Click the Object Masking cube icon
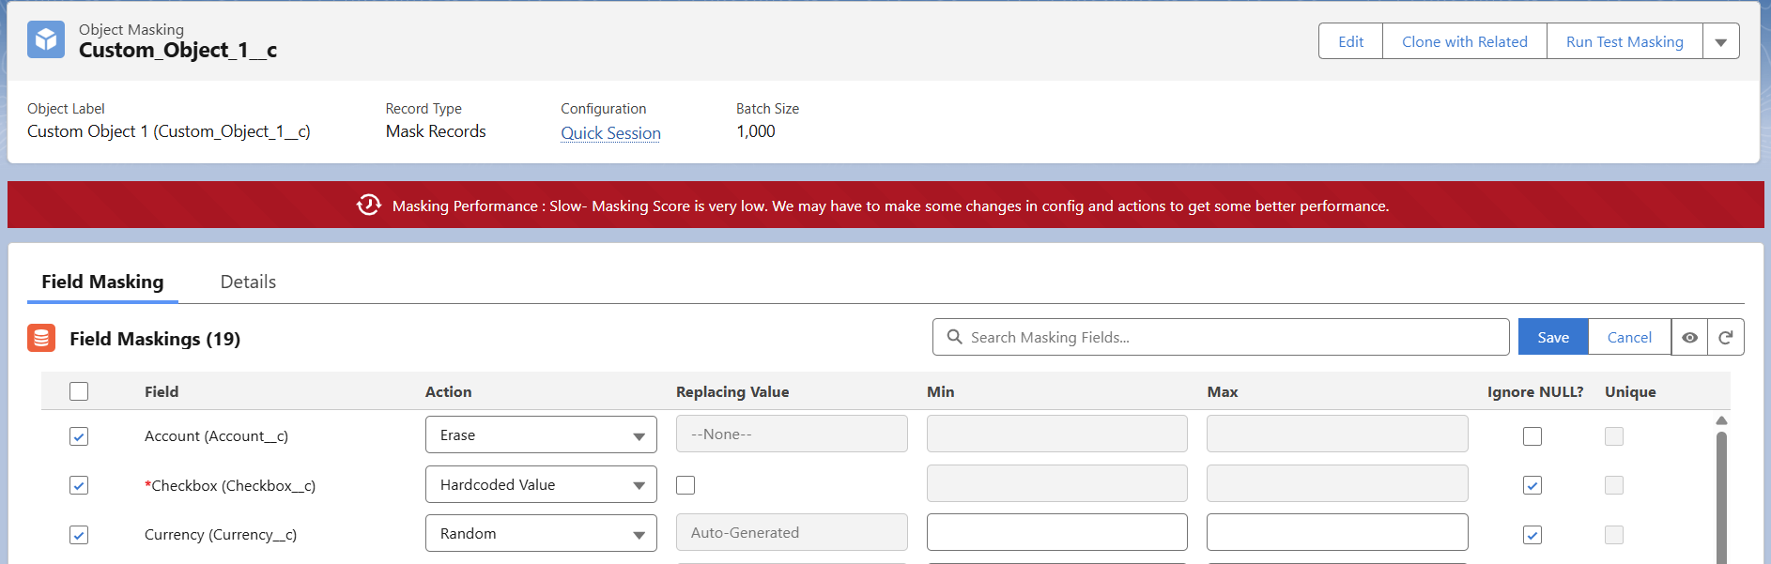Screen dimensions: 1771x564 (x=46, y=39)
